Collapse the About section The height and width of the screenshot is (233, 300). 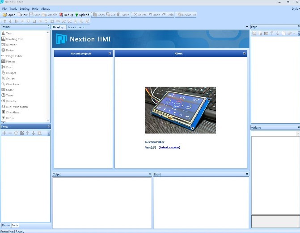click(x=244, y=54)
